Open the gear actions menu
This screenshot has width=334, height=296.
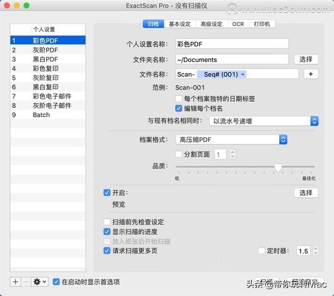[40, 282]
